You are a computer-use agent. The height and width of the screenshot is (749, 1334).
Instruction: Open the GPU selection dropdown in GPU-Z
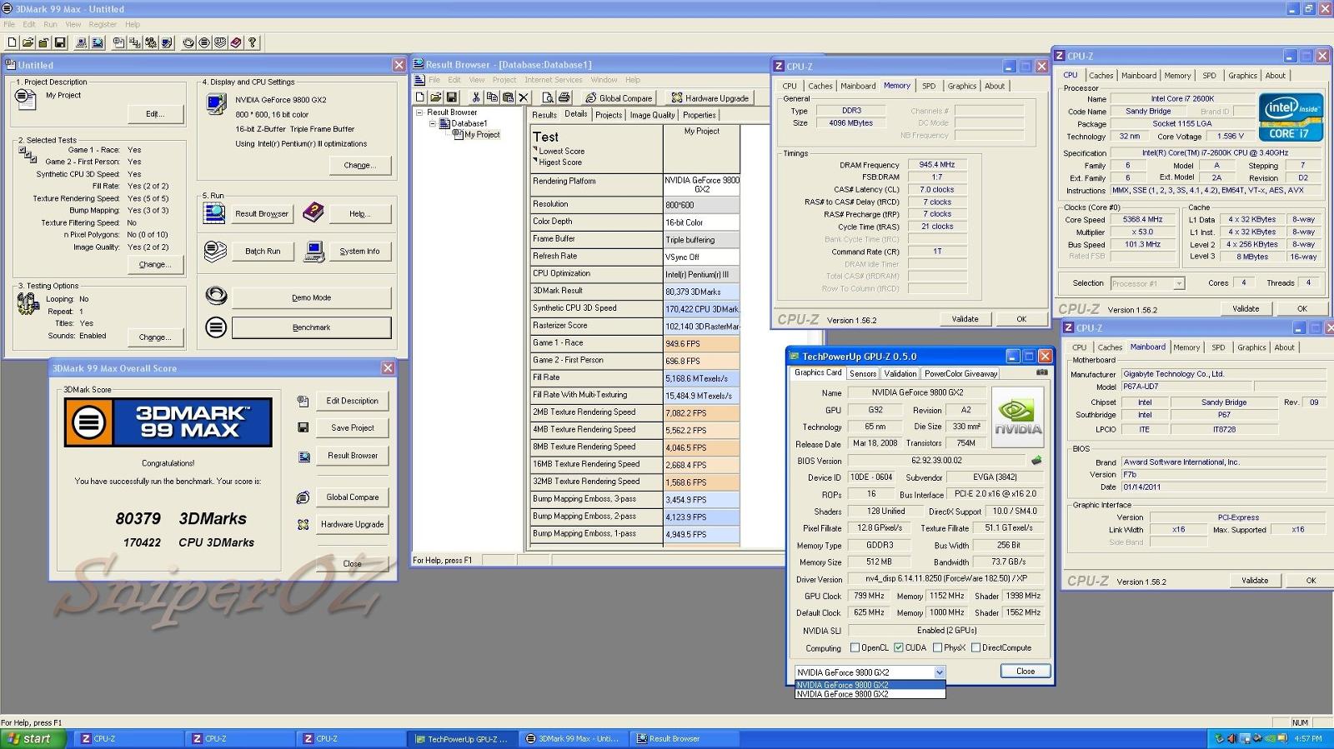pos(939,672)
